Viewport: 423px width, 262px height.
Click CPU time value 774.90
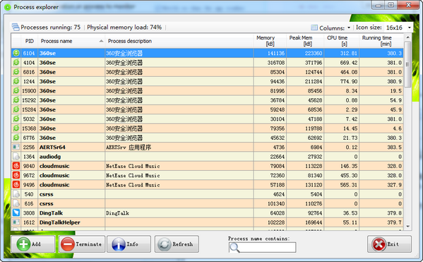click(349, 81)
